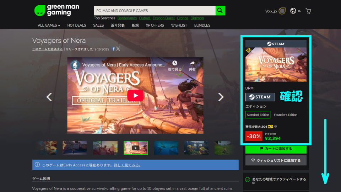The height and width of the screenshot is (192, 341).
Task: Select the third screenshot thumbnail
Action: (x=105, y=148)
